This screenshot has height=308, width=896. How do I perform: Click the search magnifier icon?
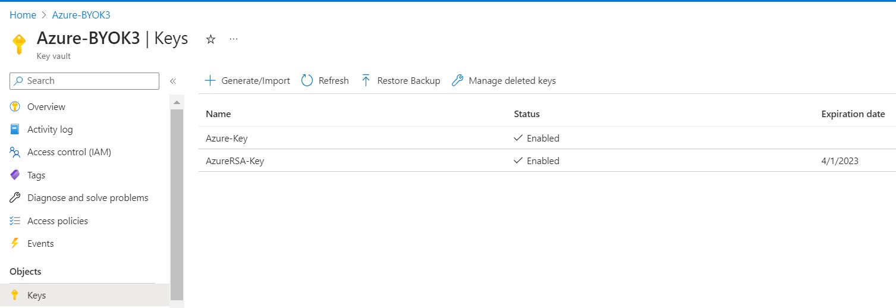pos(19,81)
